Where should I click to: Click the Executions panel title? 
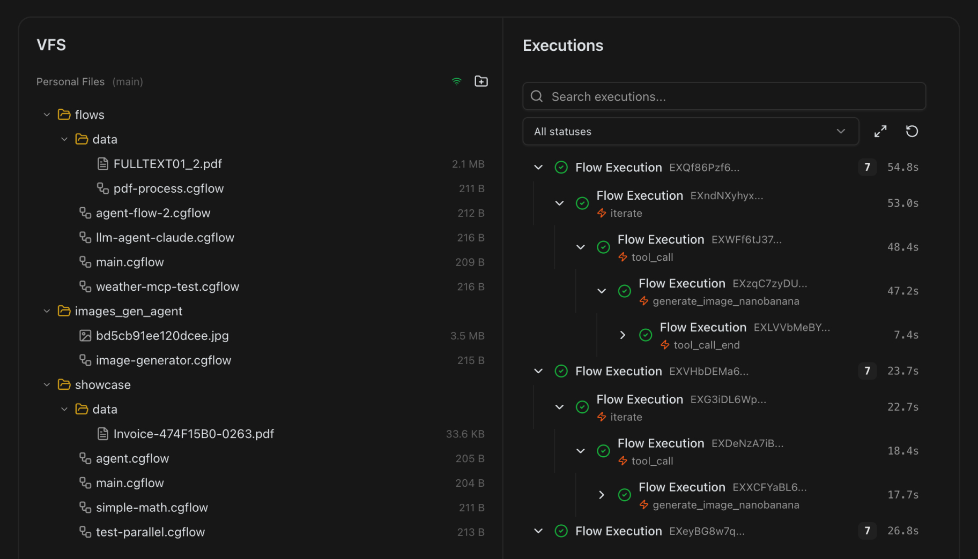click(563, 46)
